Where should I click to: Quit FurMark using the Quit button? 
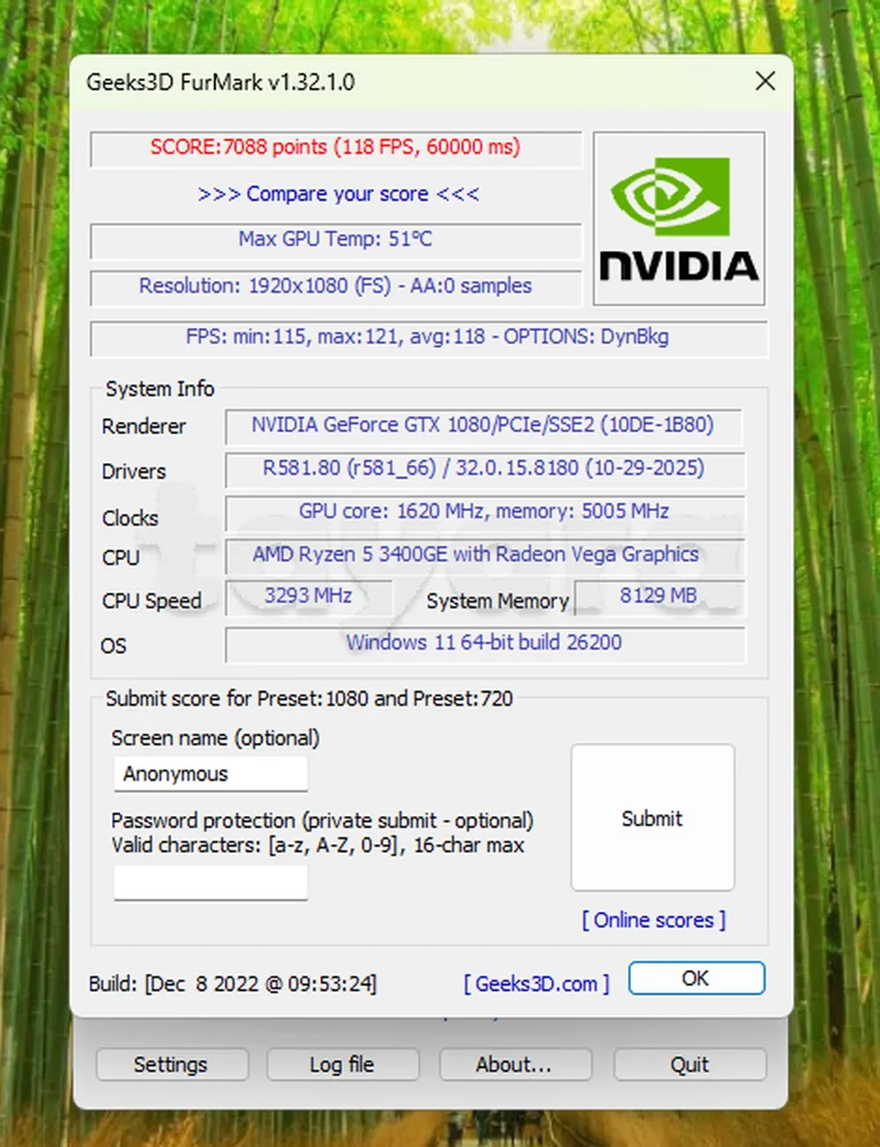pos(689,1064)
